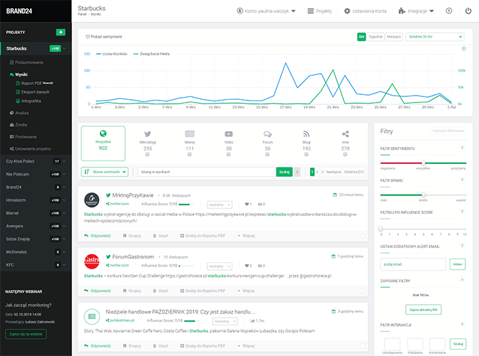Click the Projekty hamburger icon
Image resolution: width=479 pixels, height=356 pixels.
(x=311, y=11)
